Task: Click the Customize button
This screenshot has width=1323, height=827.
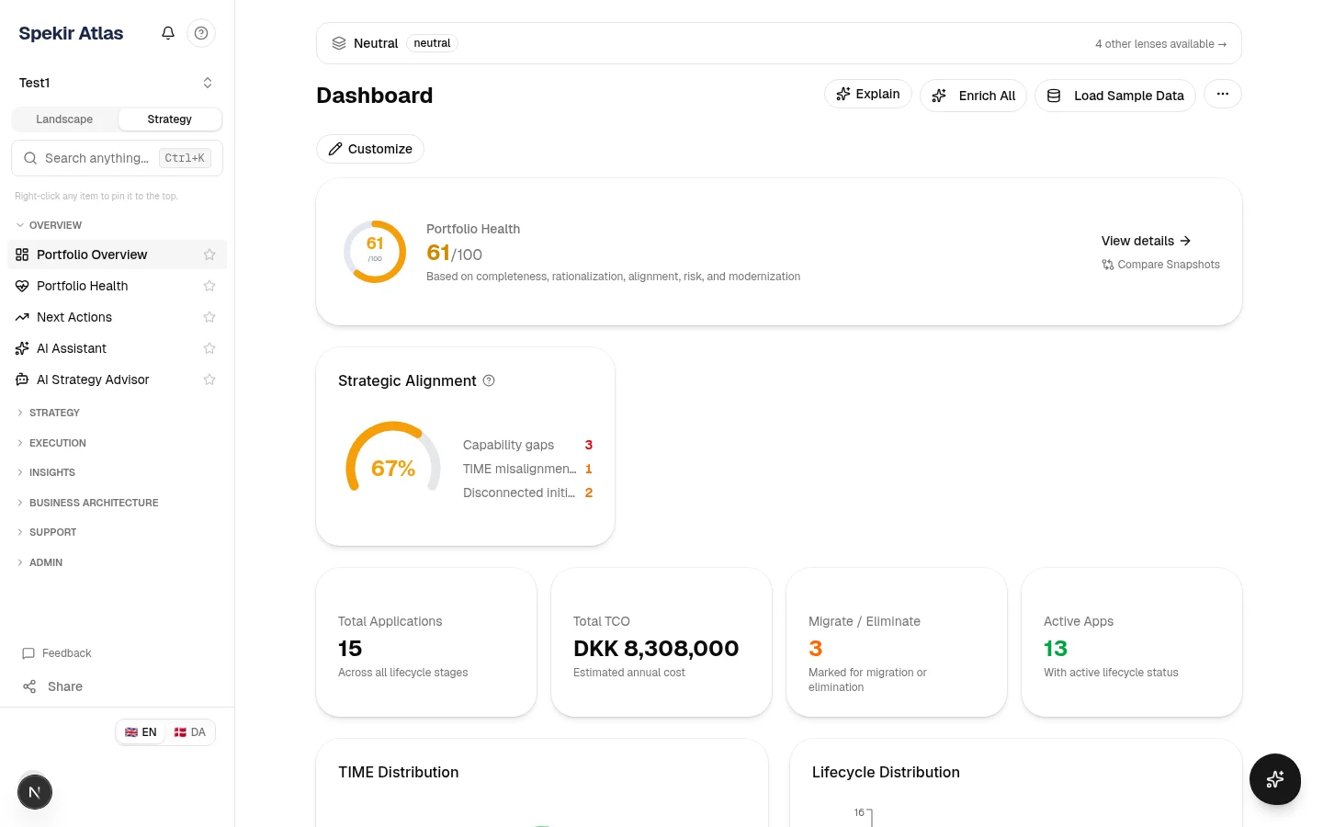Action: (x=370, y=149)
